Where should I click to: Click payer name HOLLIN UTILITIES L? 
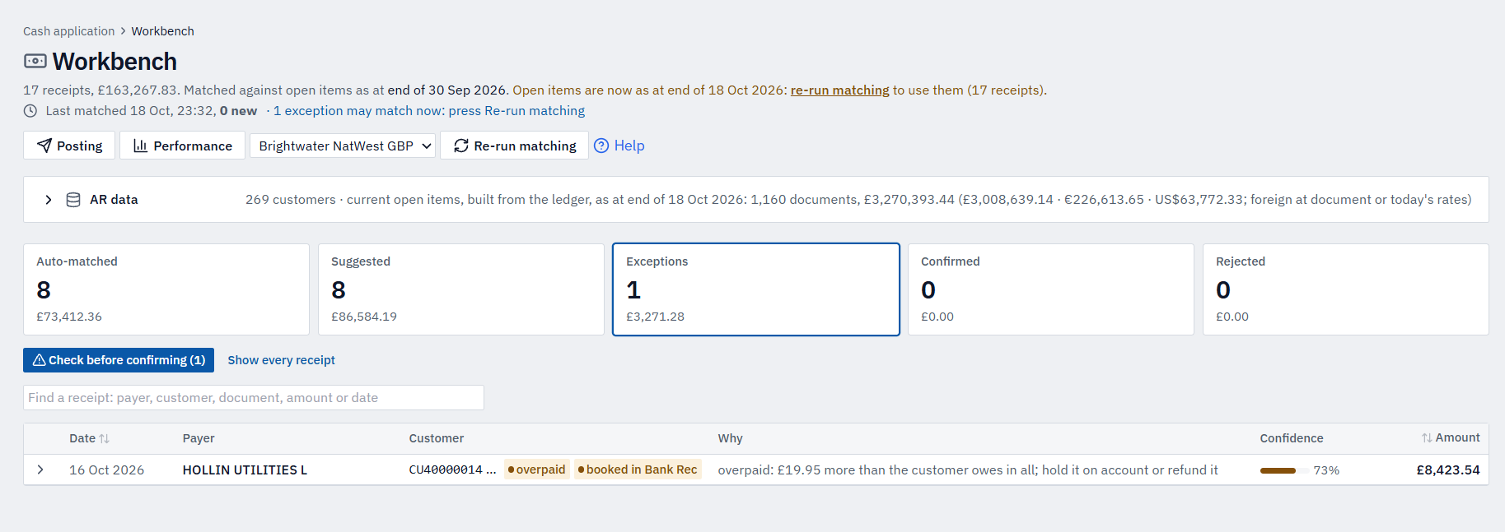pyautogui.click(x=245, y=470)
